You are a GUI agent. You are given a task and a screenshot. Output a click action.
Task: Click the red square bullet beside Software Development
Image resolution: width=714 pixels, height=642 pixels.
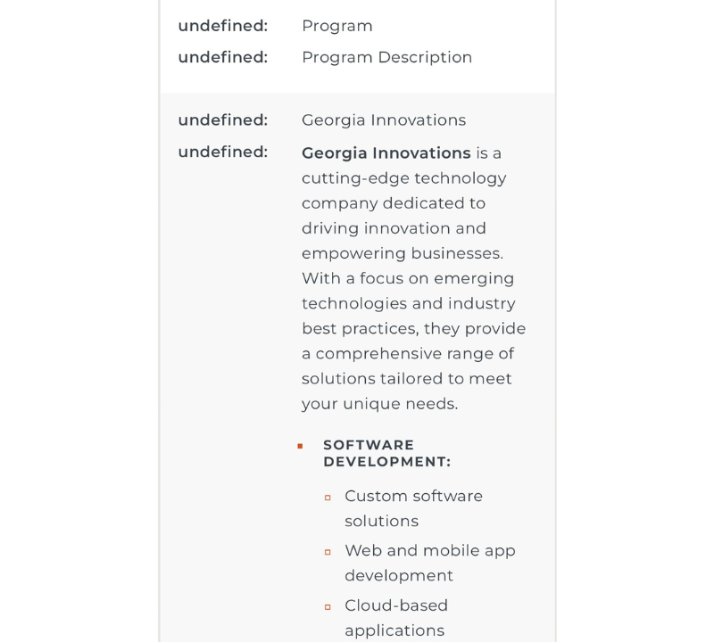coord(300,446)
